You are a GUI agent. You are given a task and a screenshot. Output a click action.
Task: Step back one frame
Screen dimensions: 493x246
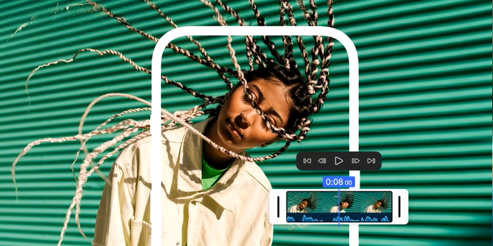(322, 161)
